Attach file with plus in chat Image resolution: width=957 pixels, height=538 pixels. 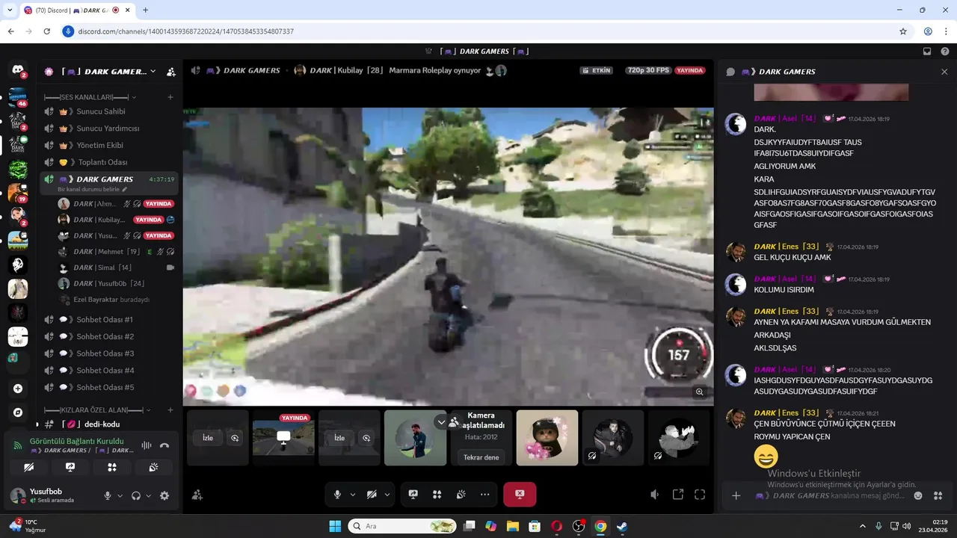736,495
